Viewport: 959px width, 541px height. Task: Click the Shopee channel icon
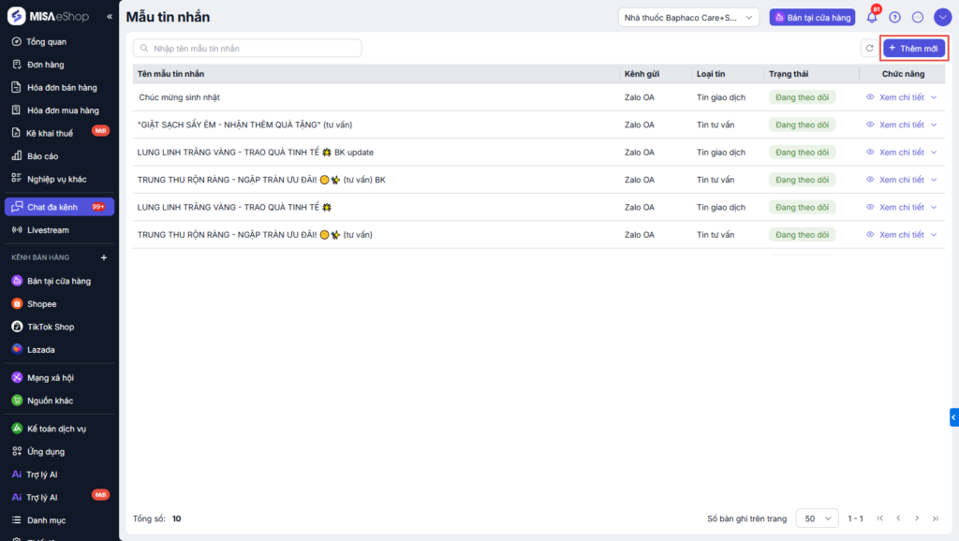click(17, 304)
